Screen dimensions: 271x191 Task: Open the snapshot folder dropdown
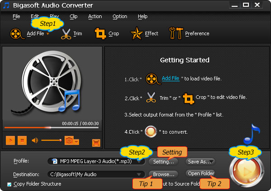(x=76, y=142)
